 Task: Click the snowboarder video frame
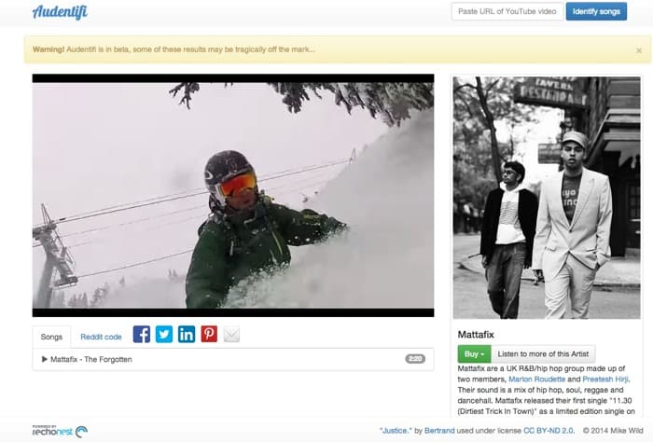[233, 196]
